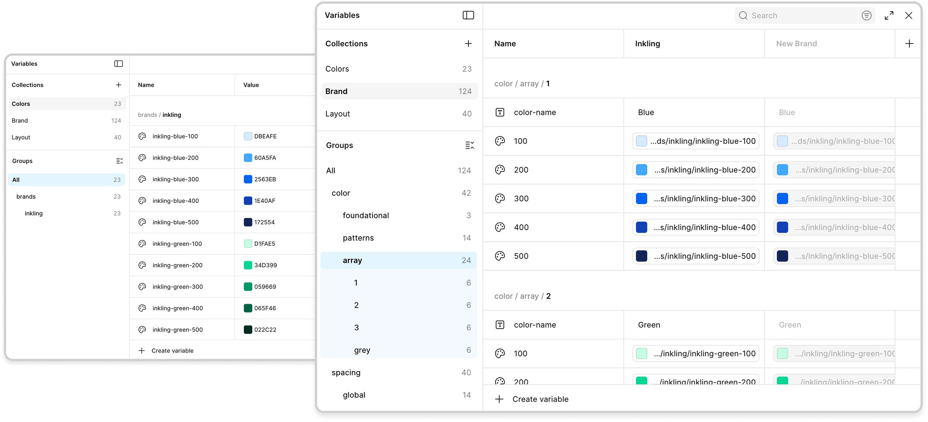Click palette icon of blue 100 row

click(x=500, y=141)
